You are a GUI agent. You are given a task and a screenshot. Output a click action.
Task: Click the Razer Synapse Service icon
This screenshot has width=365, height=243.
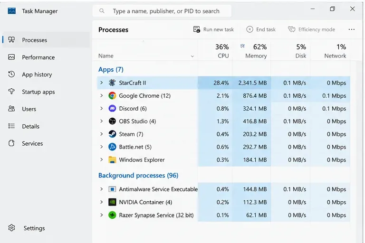(x=112, y=215)
